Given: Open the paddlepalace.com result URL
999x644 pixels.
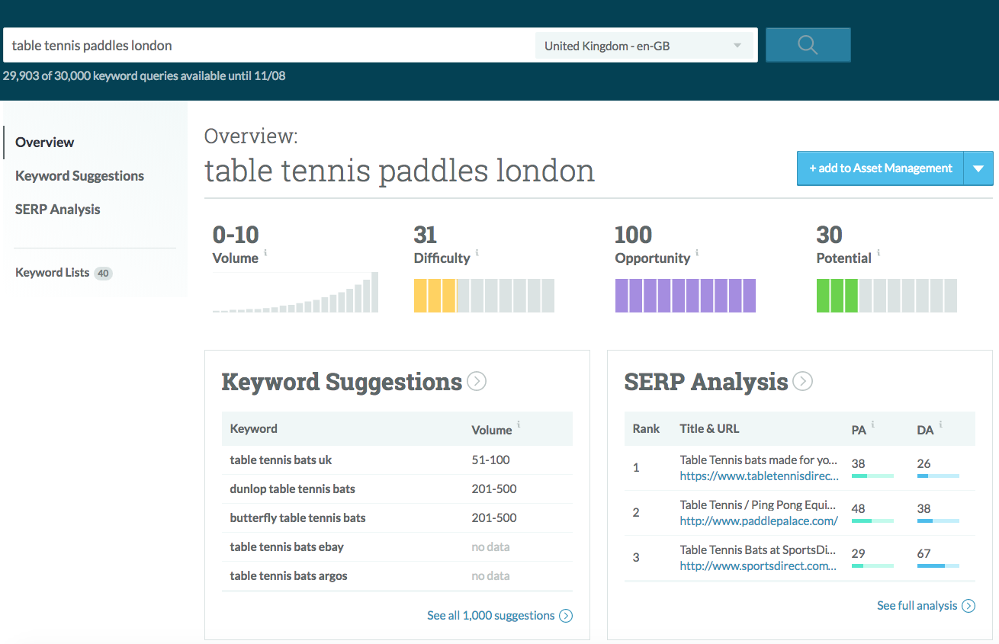Looking at the screenshot, I should 759,521.
